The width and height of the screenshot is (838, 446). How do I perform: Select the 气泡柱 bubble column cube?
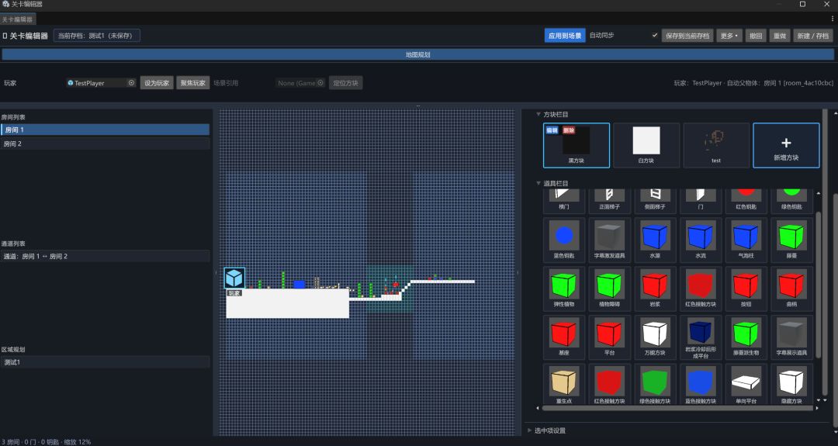(746, 240)
